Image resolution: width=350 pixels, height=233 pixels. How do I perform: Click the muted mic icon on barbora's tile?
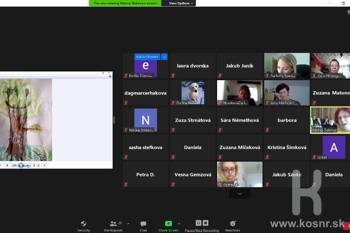[x=267, y=130]
